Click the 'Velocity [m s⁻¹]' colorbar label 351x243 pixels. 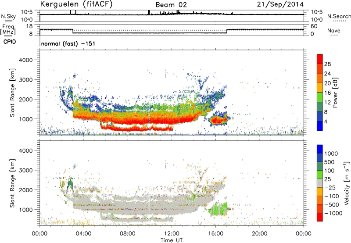click(x=347, y=183)
